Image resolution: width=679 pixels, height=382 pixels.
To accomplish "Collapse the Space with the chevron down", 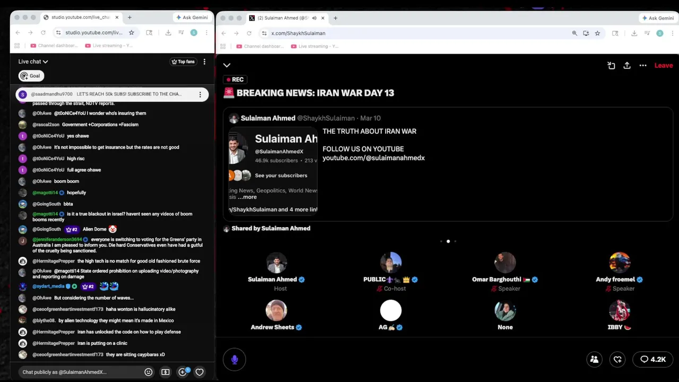I will click(x=227, y=65).
